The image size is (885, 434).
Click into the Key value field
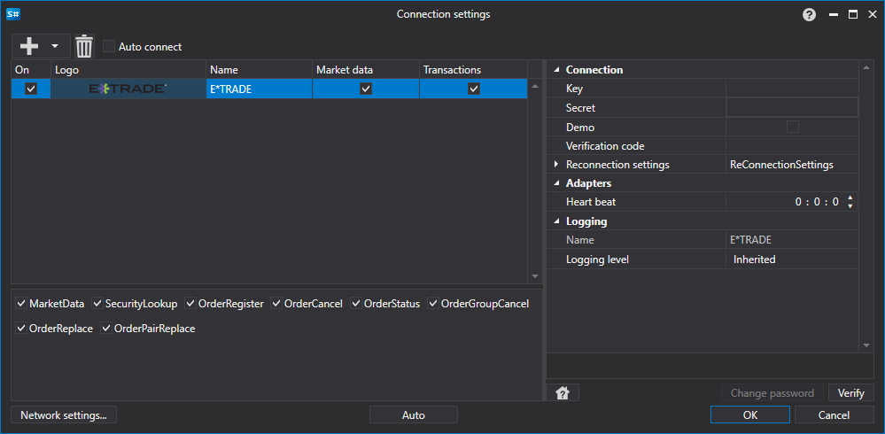tap(792, 89)
